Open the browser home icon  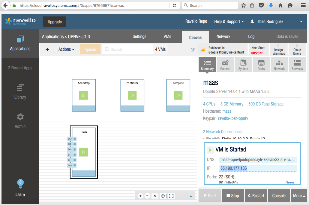coord(280,5)
